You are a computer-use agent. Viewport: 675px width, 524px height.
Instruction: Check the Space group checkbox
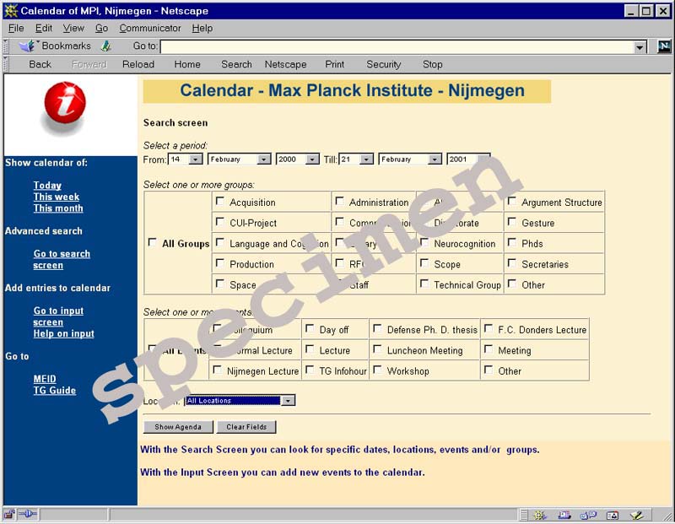[x=220, y=284]
